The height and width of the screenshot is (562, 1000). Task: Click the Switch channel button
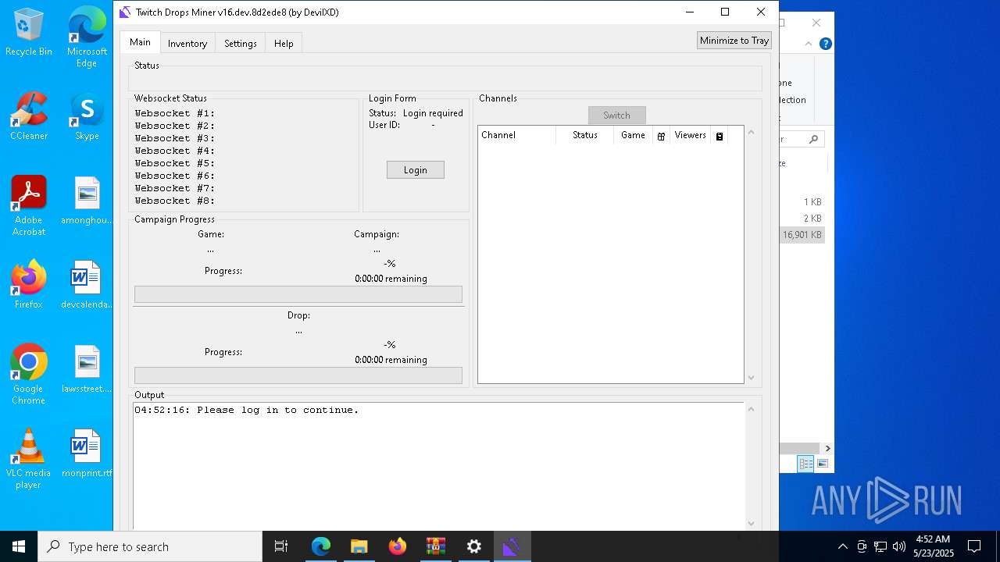point(616,116)
